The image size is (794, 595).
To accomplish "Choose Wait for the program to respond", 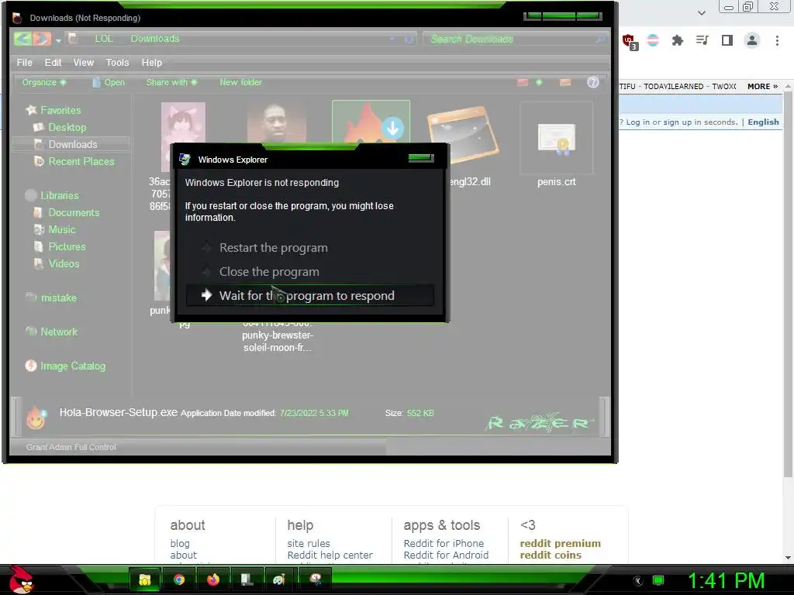I will [310, 295].
